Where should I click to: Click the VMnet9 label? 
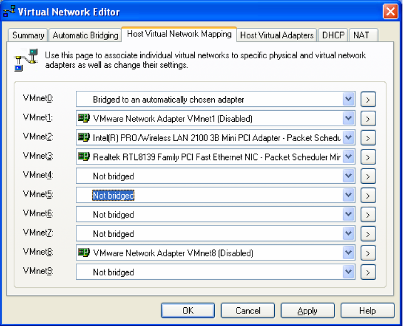click(x=38, y=271)
